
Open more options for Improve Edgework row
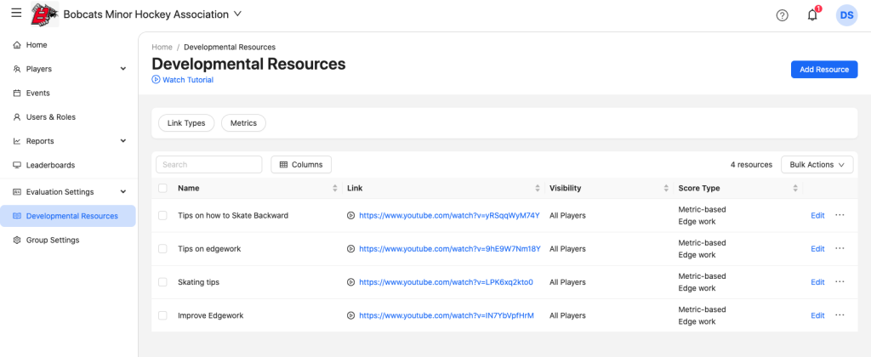(x=840, y=315)
